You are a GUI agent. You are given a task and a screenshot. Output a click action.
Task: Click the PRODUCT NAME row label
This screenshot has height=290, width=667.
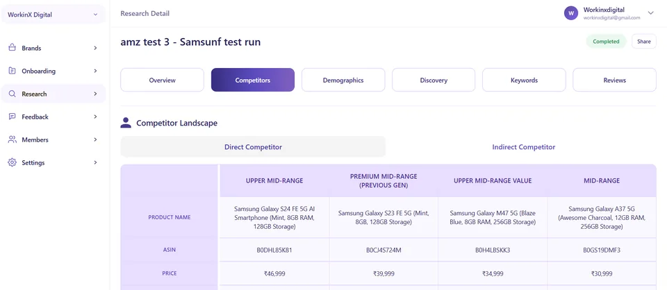click(170, 217)
